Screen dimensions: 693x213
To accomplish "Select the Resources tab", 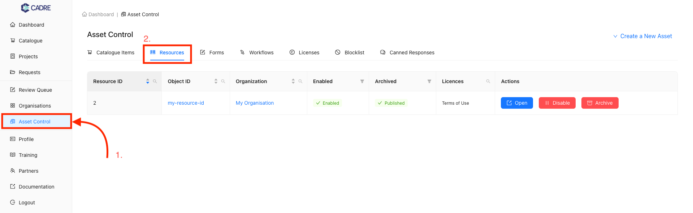I will pos(167,53).
